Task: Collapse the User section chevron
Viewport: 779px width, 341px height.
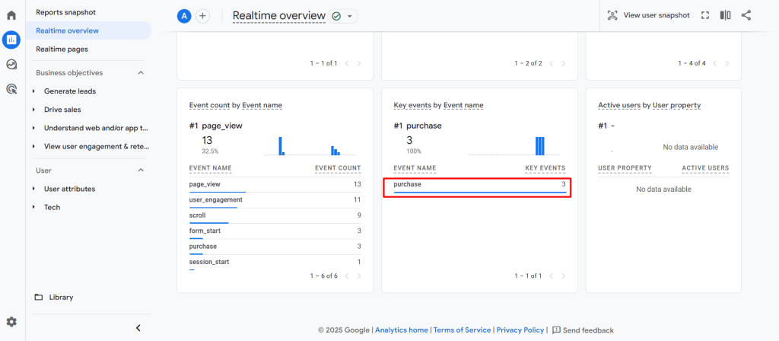Action: (141, 170)
